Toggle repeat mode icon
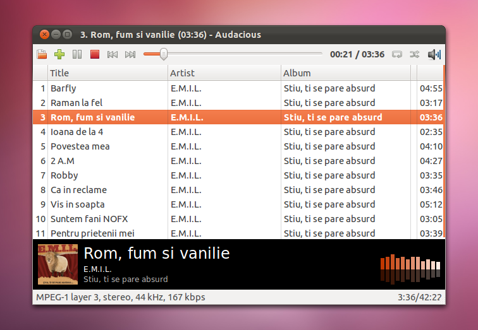The image size is (478, 330). (x=397, y=54)
